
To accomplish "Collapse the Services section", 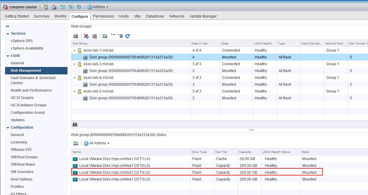I will click(8, 34).
